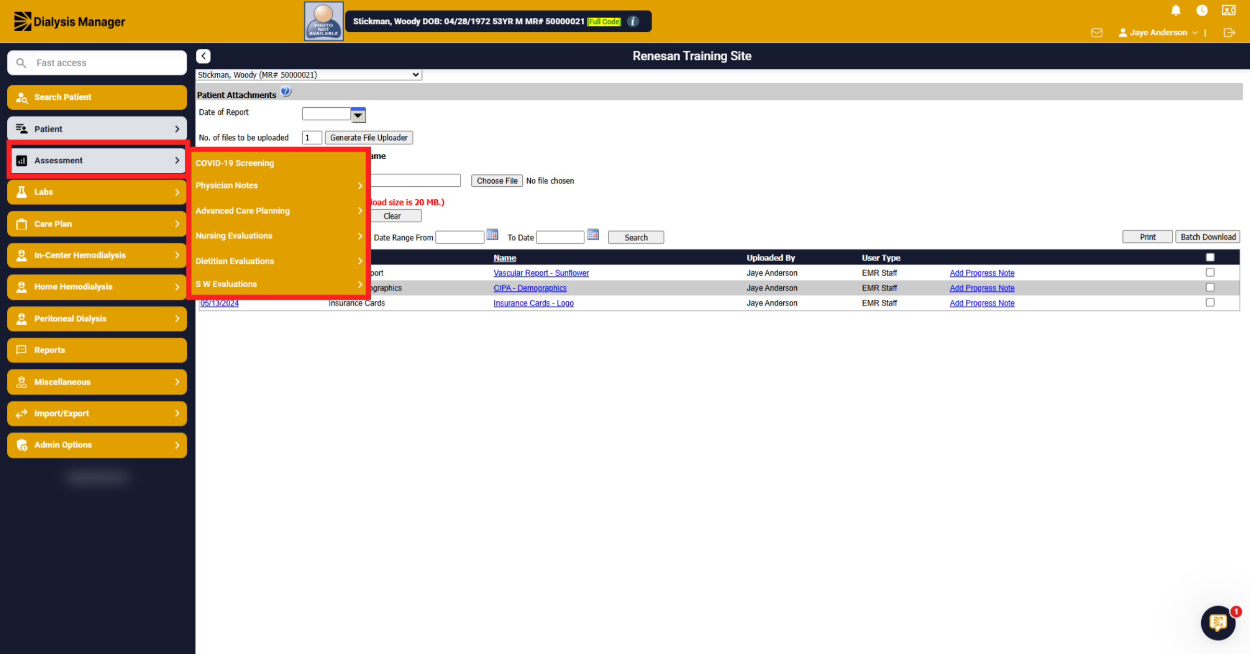The image size is (1250, 654).
Task: Open Vascular Report - Sunflower link
Action: [x=541, y=273]
